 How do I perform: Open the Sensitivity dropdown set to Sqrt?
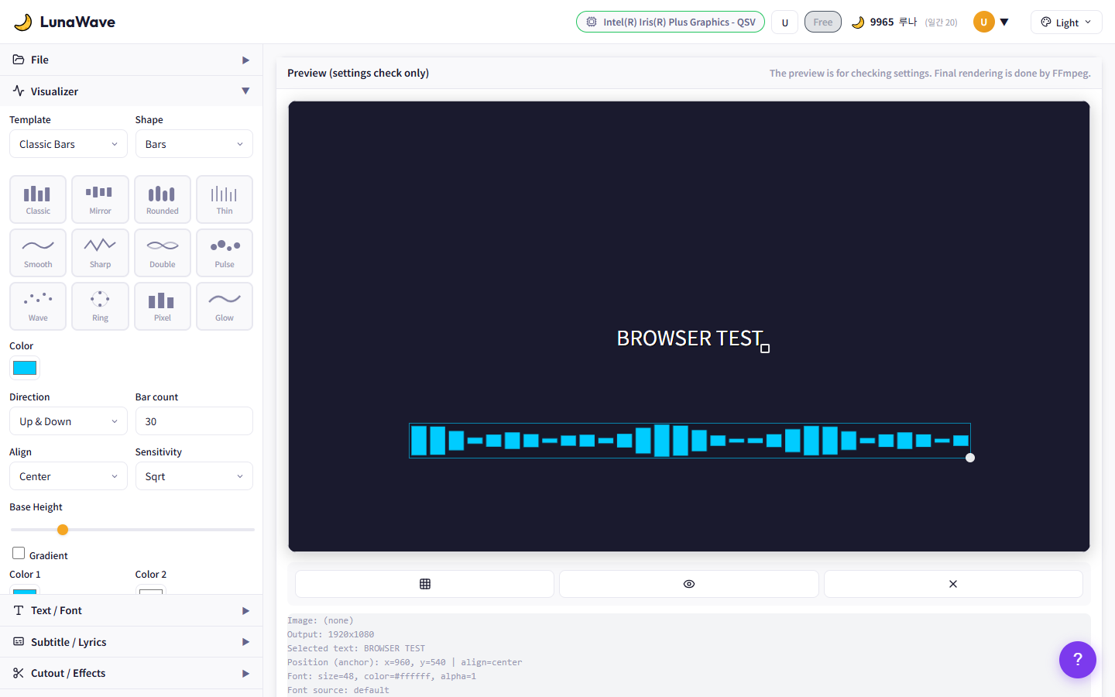point(194,476)
